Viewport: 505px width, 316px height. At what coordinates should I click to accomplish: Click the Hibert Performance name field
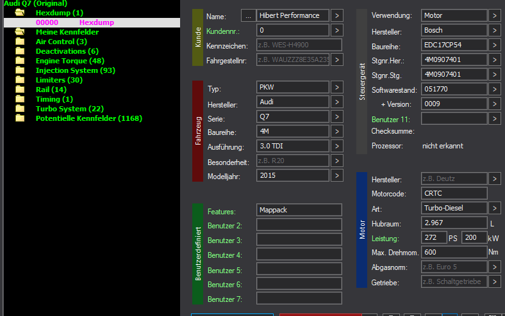[293, 15]
